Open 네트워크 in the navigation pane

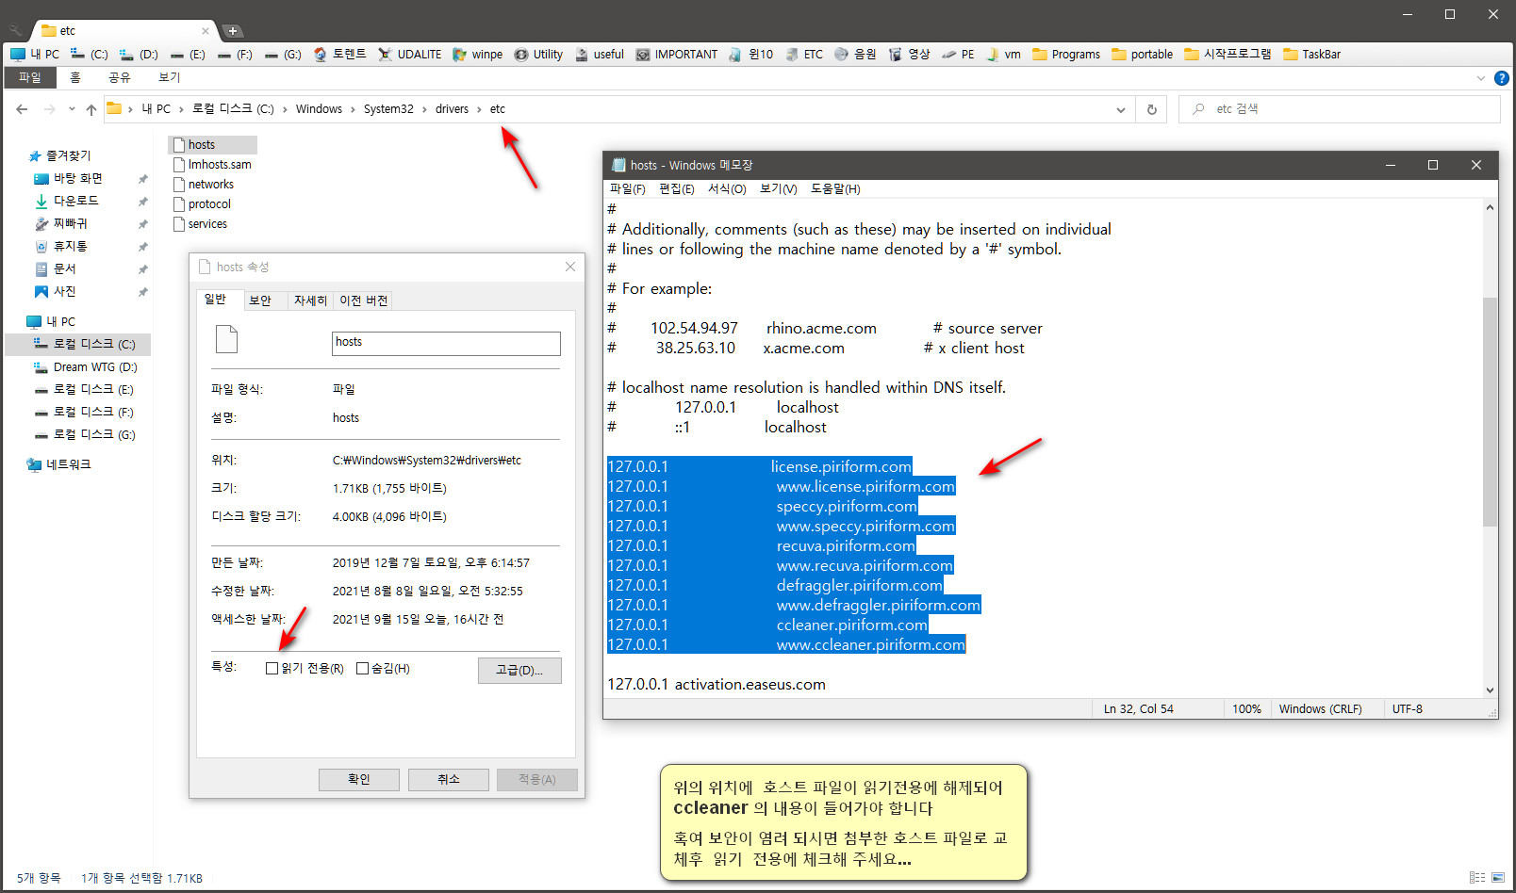click(58, 464)
